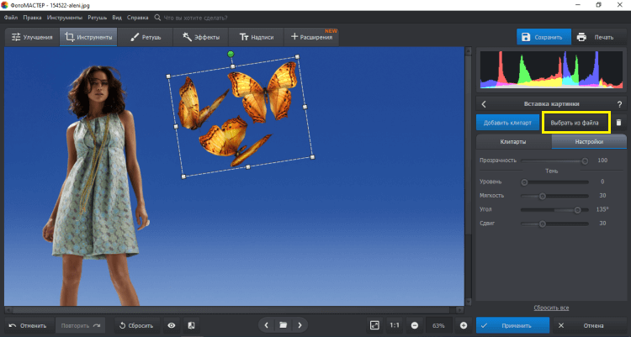Open the Справка menu
This screenshot has width=631, height=337.
tap(138, 18)
